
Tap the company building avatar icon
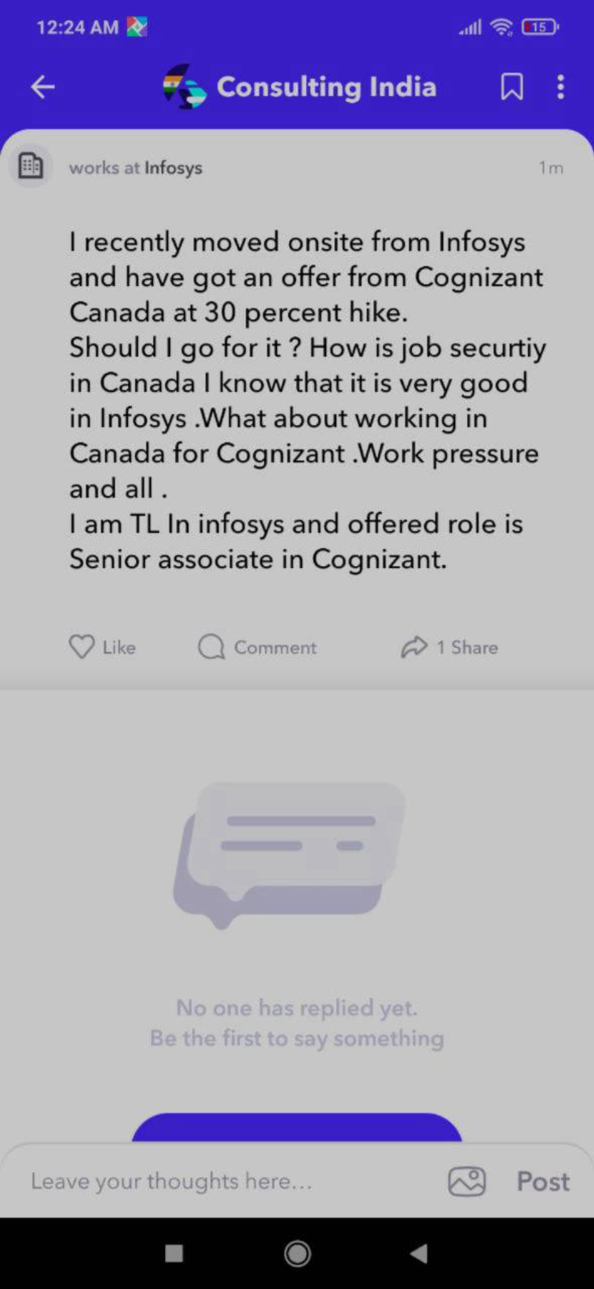[x=30, y=167]
